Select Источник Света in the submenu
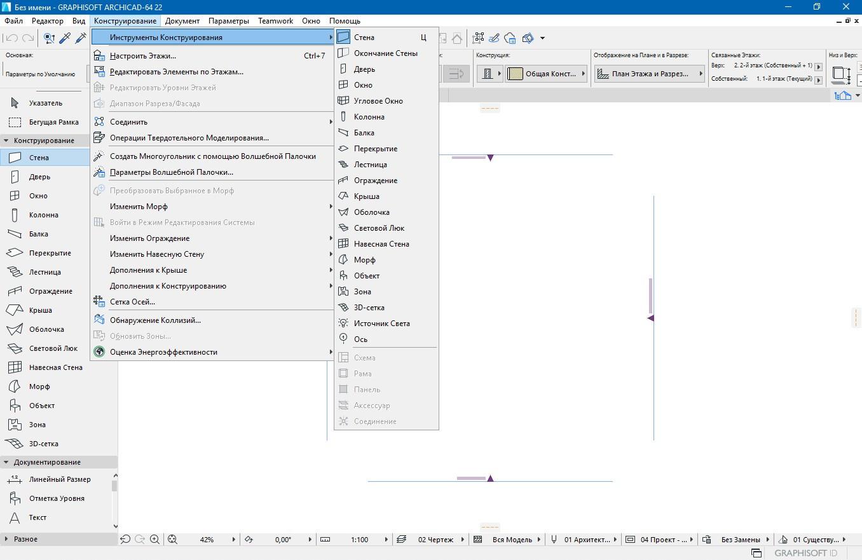The height and width of the screenshot is (560, 862). point(381,324)
